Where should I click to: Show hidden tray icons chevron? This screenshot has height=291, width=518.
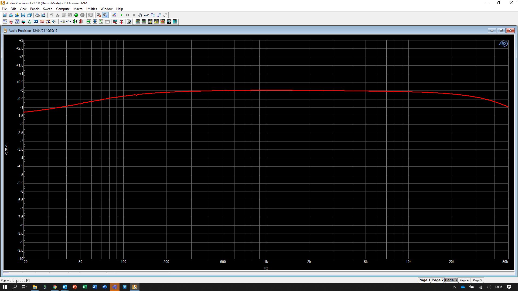(454, 287)
